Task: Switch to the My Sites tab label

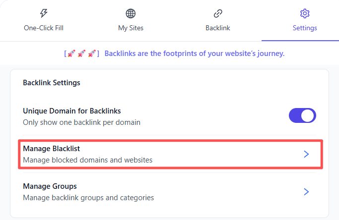Action: click(x=131, y=28)
